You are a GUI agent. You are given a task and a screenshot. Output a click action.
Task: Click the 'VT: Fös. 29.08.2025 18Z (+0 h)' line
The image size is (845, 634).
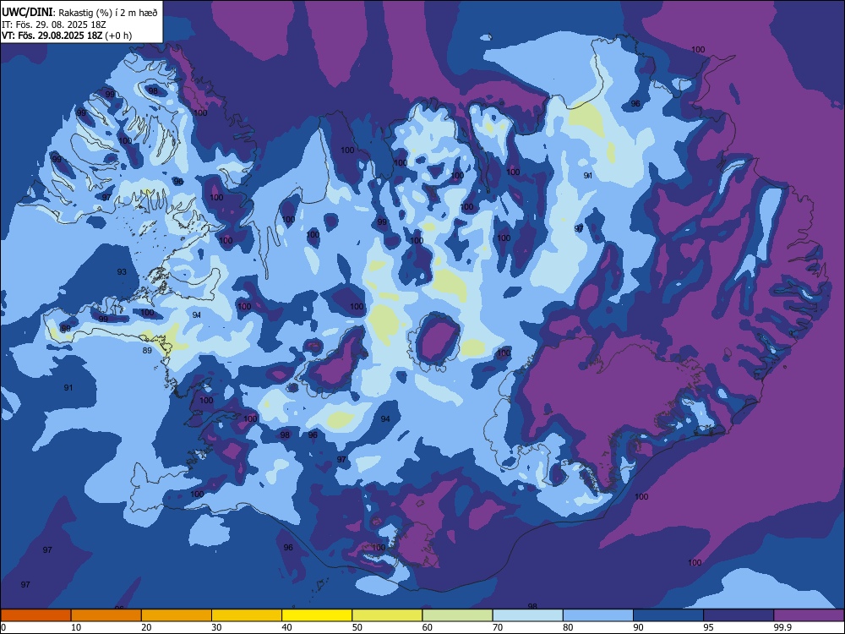tap(67, 36)
